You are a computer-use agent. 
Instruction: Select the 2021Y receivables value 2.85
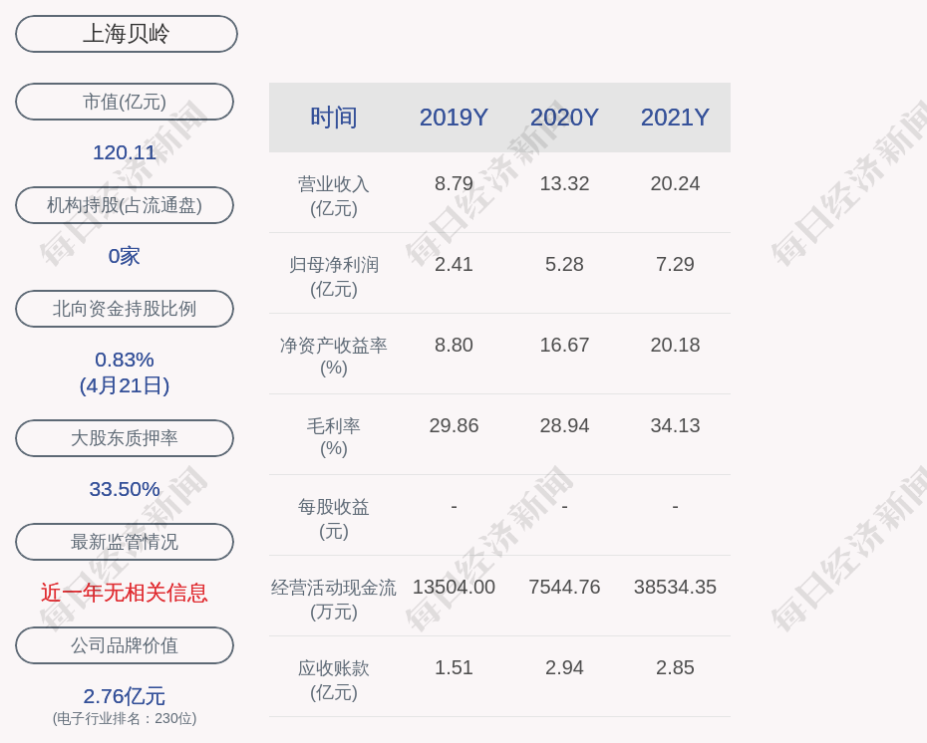(x=675, y=667)
